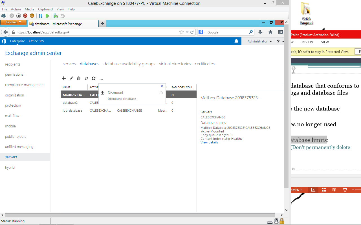Reload the page in Firefox
The height and width of the screenshot is (225, 361).
192,32
